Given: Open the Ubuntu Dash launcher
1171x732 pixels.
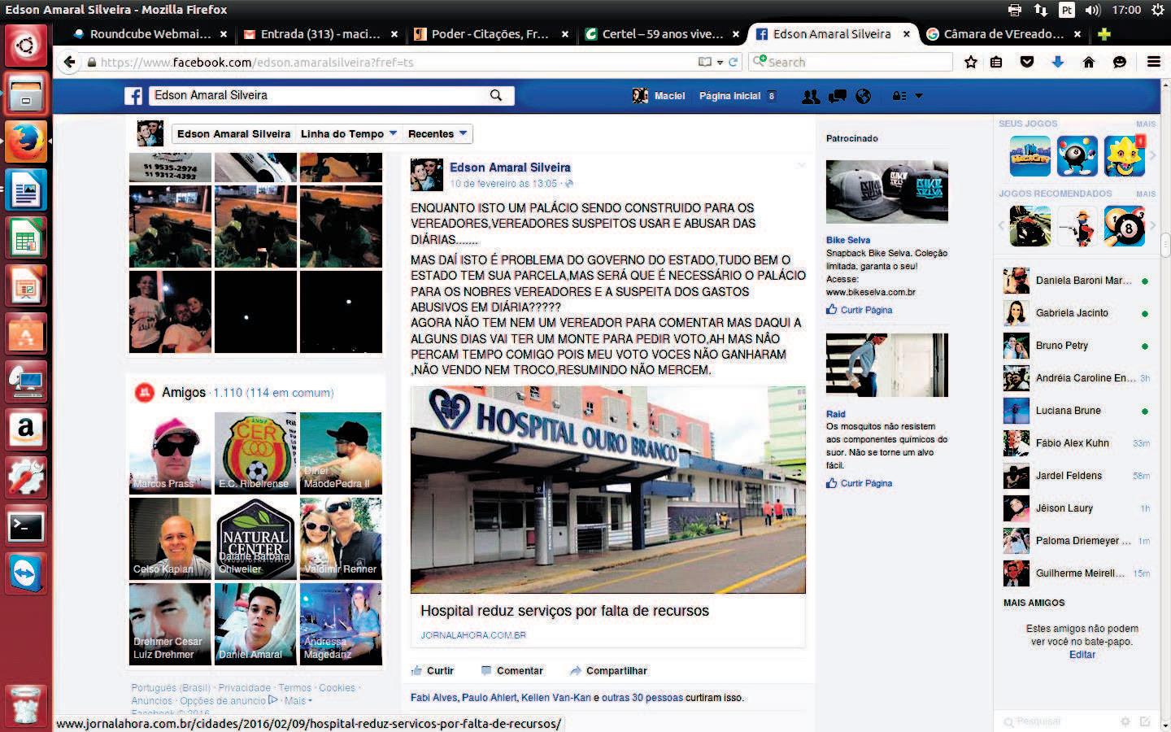Looking at the screenshot, I should [26, 46].
